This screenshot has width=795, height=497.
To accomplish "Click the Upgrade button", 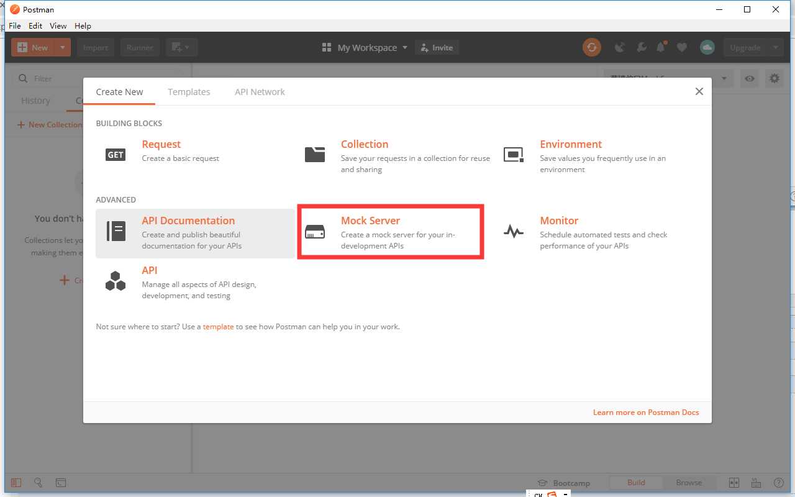I will pos(745,47).
